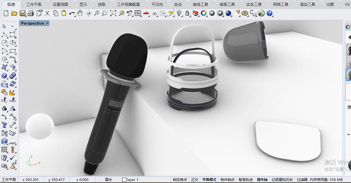Click the lock objects padlock icon
Screen dimensions: 351x183
pos(187,13)
